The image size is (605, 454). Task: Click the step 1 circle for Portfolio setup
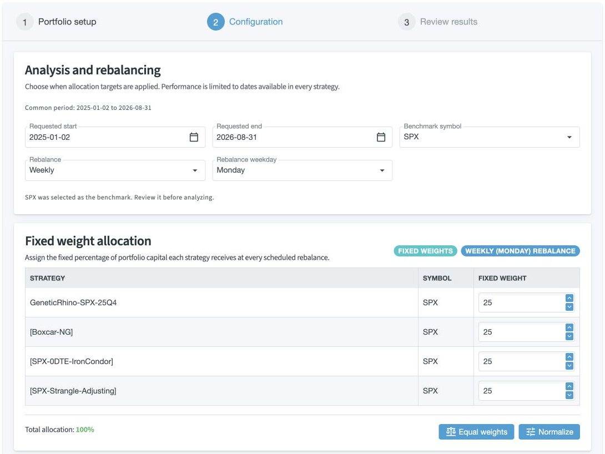(x=24, y=22)
